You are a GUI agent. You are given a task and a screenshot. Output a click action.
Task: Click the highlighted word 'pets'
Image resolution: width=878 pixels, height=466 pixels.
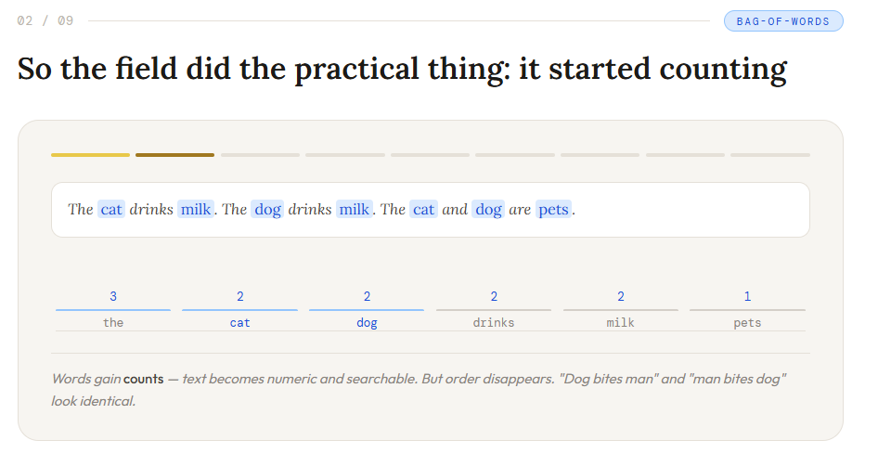[553, 210]
